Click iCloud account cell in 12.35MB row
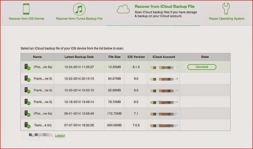The width and height of the screenshot is (253, 149). click(164, 67)
